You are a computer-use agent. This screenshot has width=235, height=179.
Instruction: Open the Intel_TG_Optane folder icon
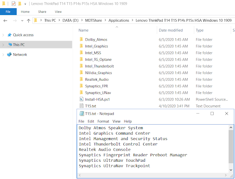(x=81, y=59)
